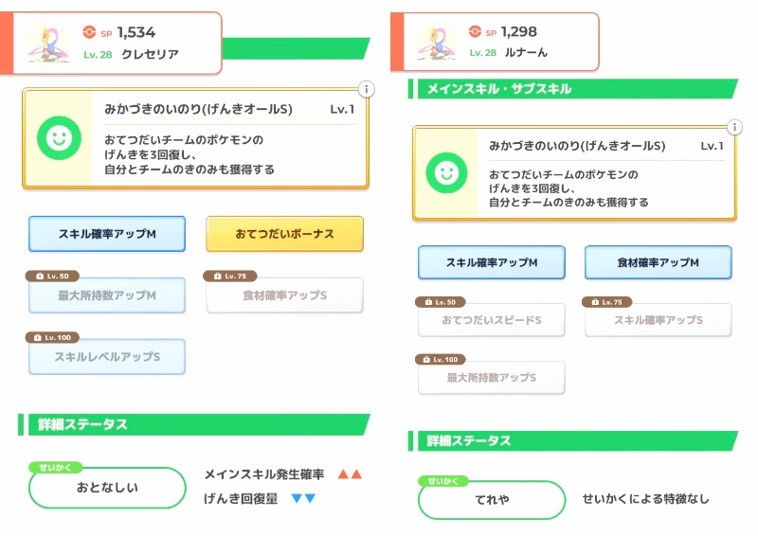Select gold おてつだいボーナス subskill button
The height and width of the screenshot is (536, 758).
284,234
